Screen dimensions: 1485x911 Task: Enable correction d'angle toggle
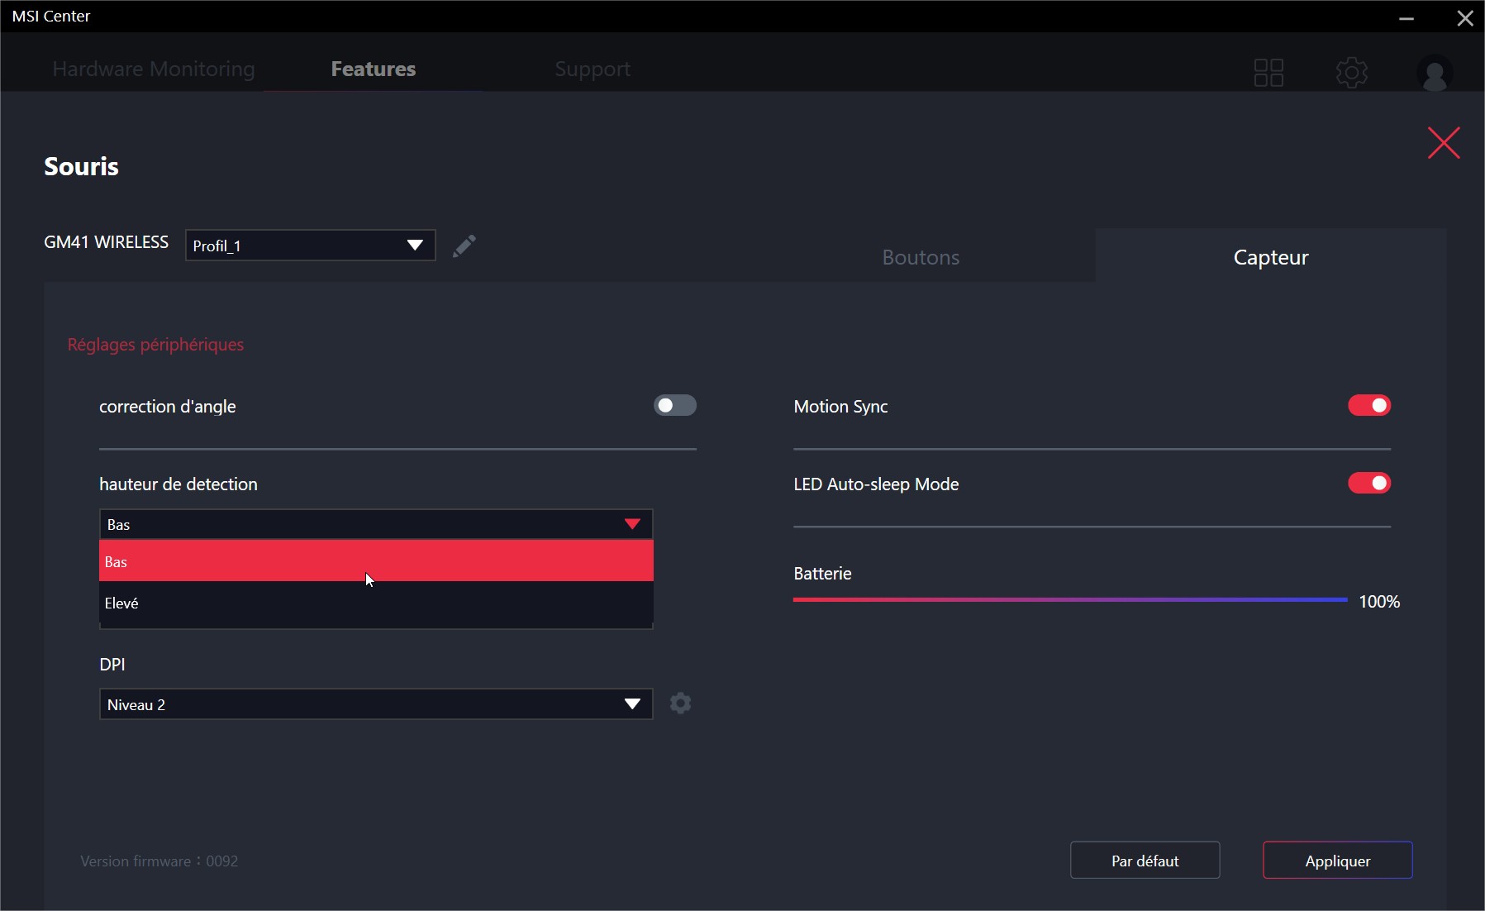(674, 406)
